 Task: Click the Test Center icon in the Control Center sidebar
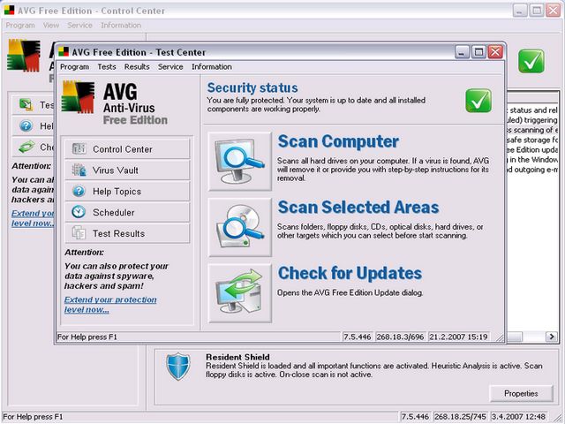pos(26,104)
